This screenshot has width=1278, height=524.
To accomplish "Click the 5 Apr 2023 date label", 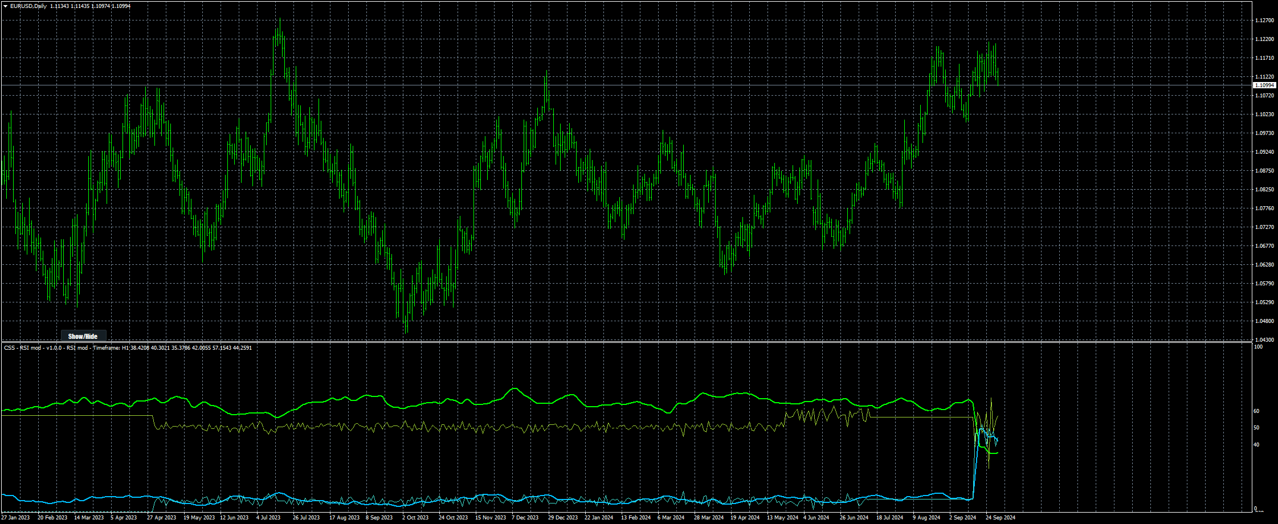I will [124, 518].
